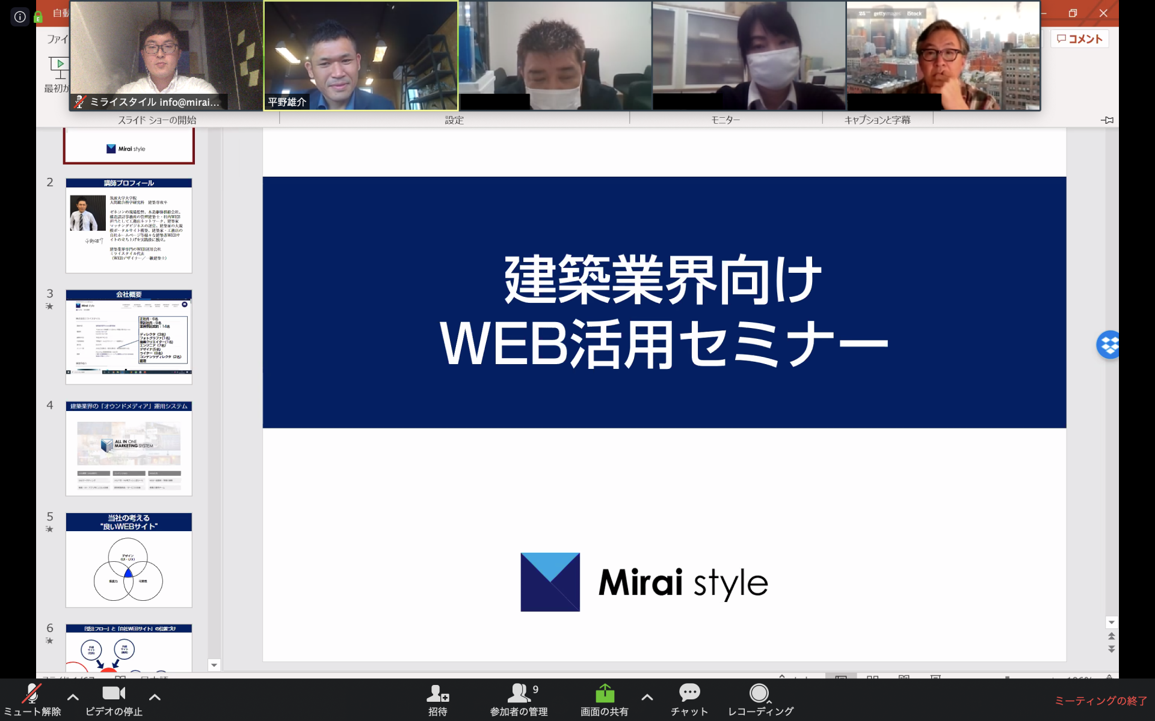Select the masked man participant video
Image resolution: width=1155 pixels, height=721 pixels.
555,56
